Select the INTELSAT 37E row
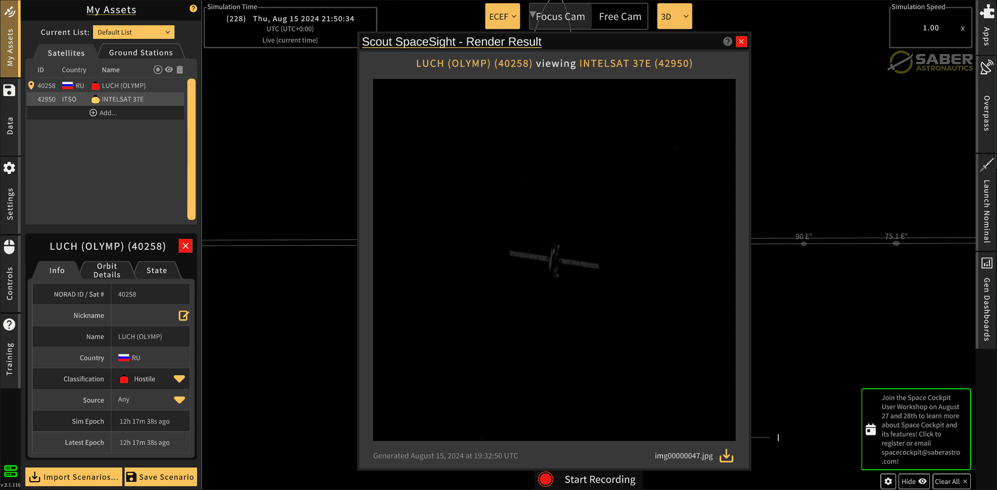Screen dimensions: 997x490 point(105,99)
